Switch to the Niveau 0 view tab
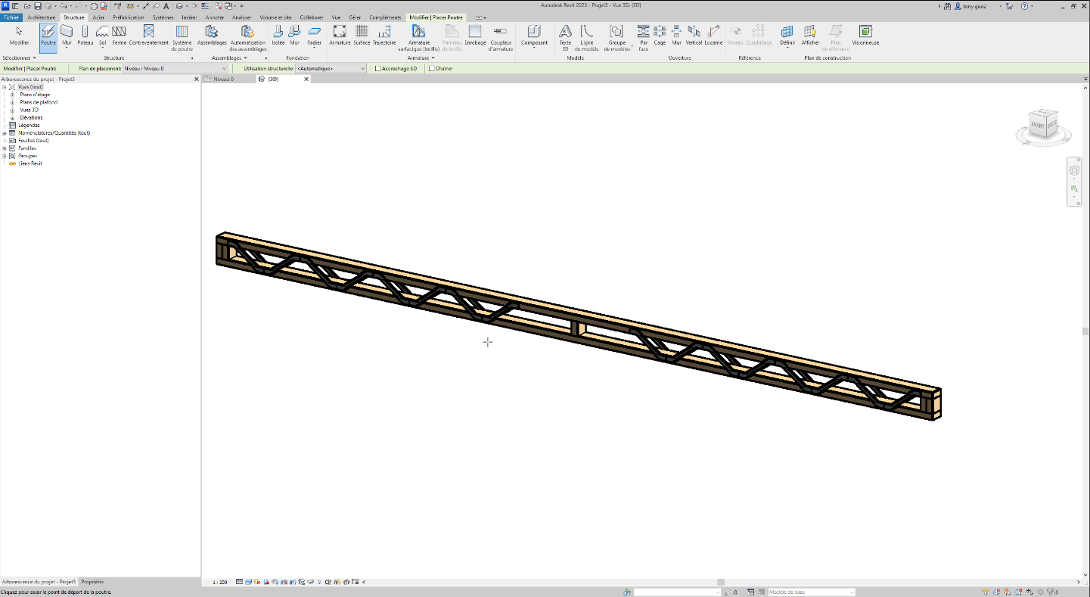Image resolution: width=1090 pixels, height=597 pixels. point(227,78)
